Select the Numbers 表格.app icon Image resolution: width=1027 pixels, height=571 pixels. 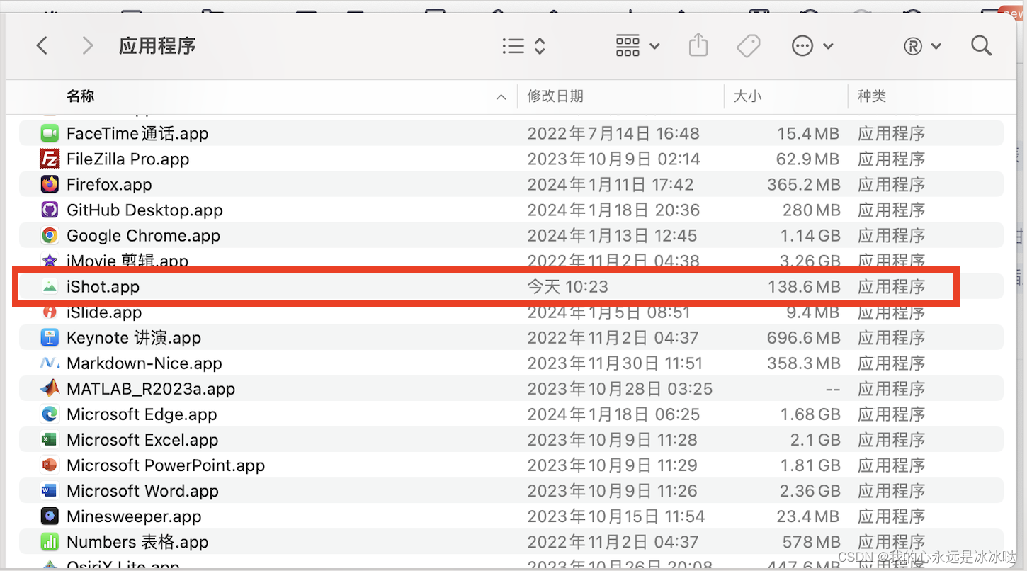[x=49, y=542]
